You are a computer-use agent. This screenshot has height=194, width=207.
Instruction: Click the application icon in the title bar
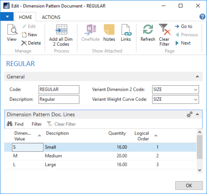(x=6, y=6)
